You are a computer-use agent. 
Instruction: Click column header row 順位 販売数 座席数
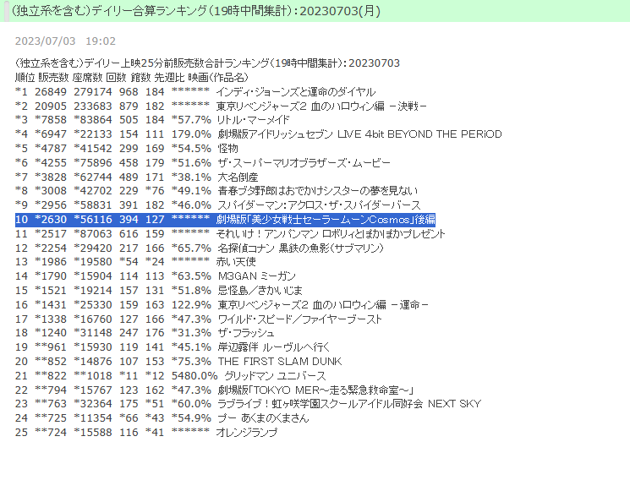[x=132, y=77]
